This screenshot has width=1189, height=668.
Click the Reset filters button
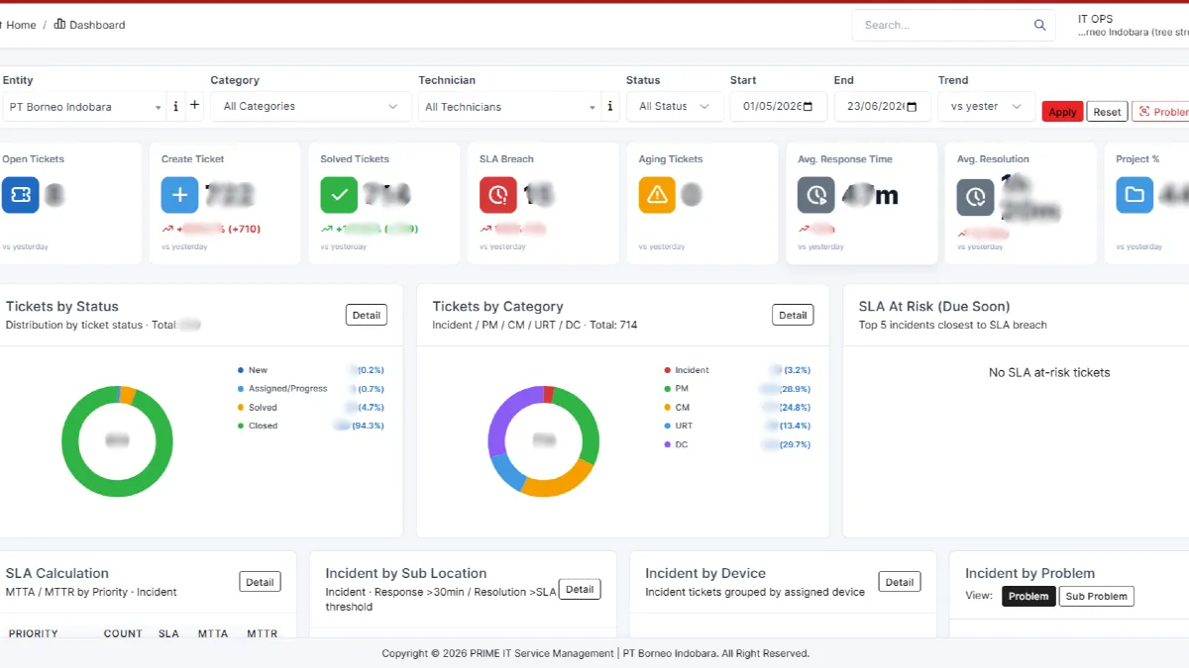[x=1107, y=112]
